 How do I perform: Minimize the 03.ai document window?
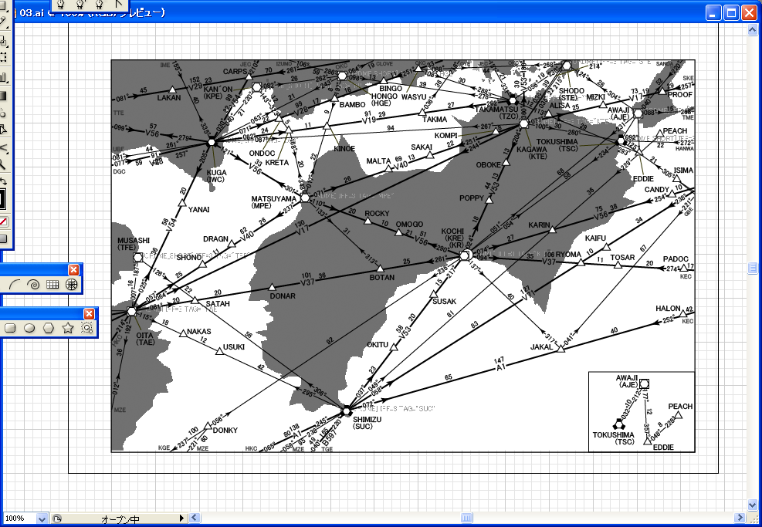click(x=713, y=12)
